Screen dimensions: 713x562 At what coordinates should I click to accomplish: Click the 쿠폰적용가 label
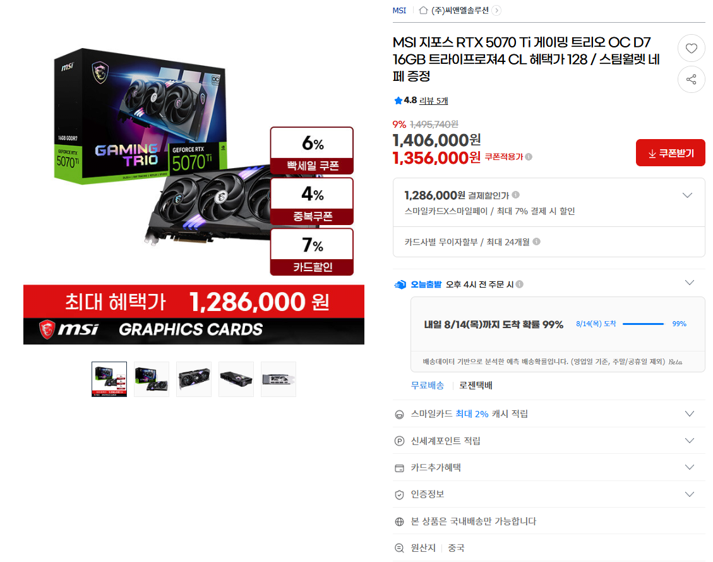point(504,157)
